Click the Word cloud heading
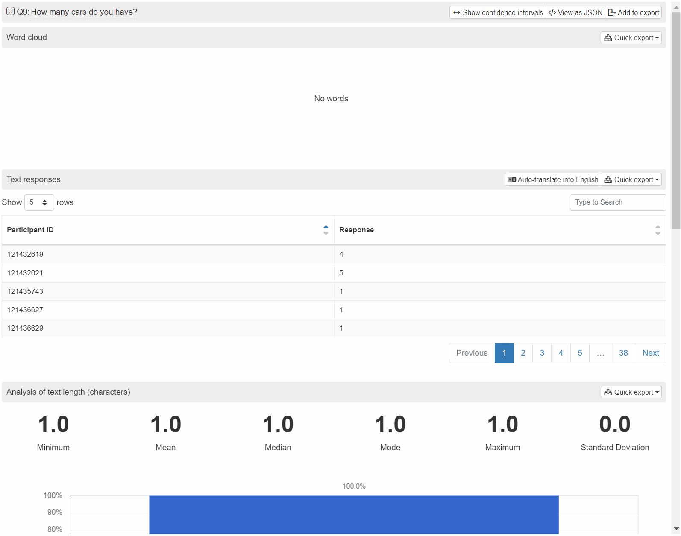Image resolution: width=681 pixels, height=536 pixels. coord(26,38)
